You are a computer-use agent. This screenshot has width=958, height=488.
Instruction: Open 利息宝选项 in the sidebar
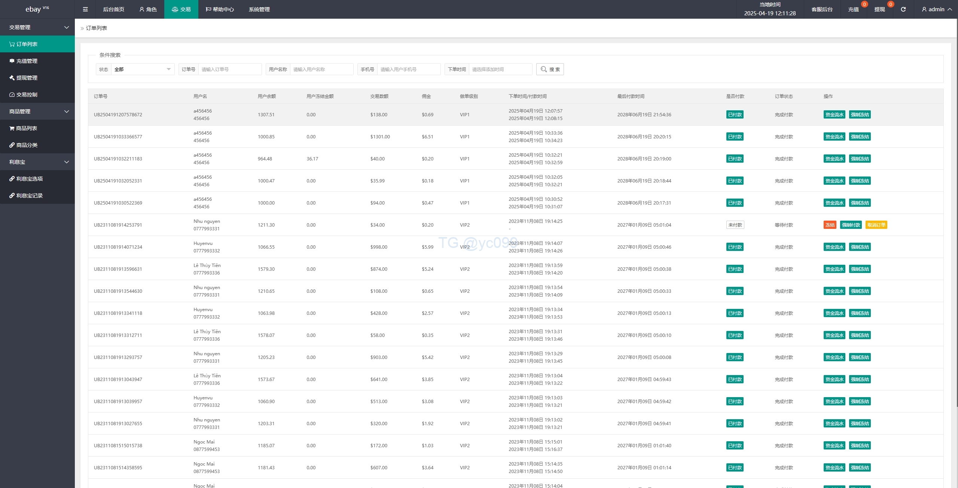[26, 179]
